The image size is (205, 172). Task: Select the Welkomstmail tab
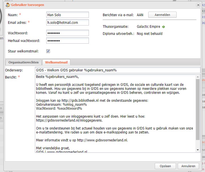point(56,62)
